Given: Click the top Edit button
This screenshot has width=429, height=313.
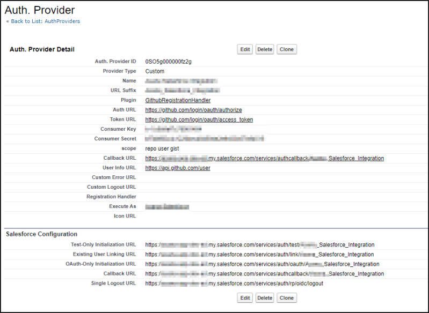Looking at the screenshot, I should click(x=245, y=49).
